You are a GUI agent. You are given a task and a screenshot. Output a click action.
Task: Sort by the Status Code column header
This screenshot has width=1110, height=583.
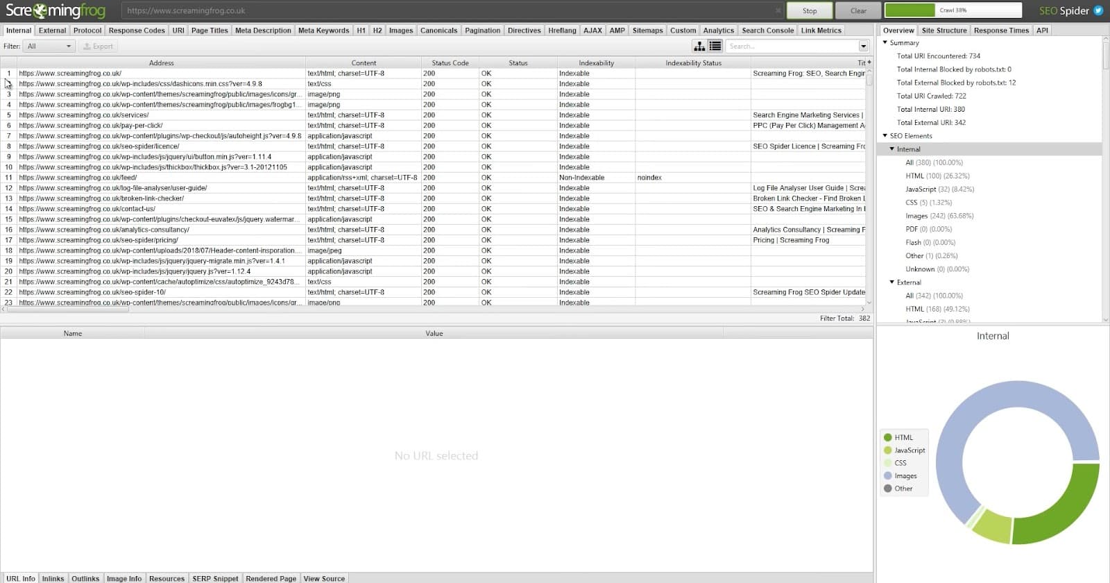click(x=450, y=63)
